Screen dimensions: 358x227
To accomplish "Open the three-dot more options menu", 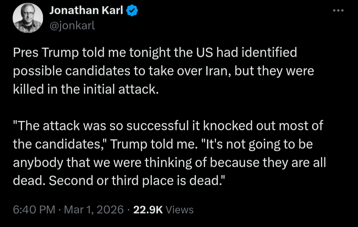I will point(338,11).
